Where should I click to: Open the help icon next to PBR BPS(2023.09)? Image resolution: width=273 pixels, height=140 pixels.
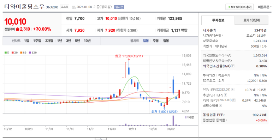[x=234, y=100]
